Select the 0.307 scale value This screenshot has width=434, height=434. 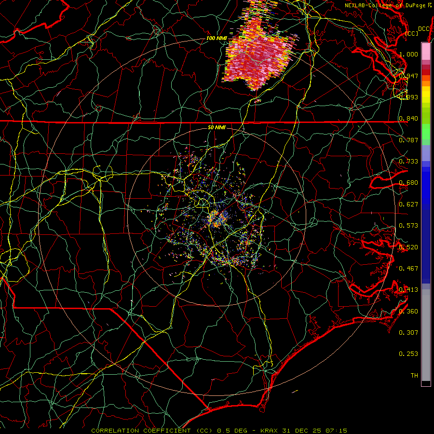tap(408, 332)
